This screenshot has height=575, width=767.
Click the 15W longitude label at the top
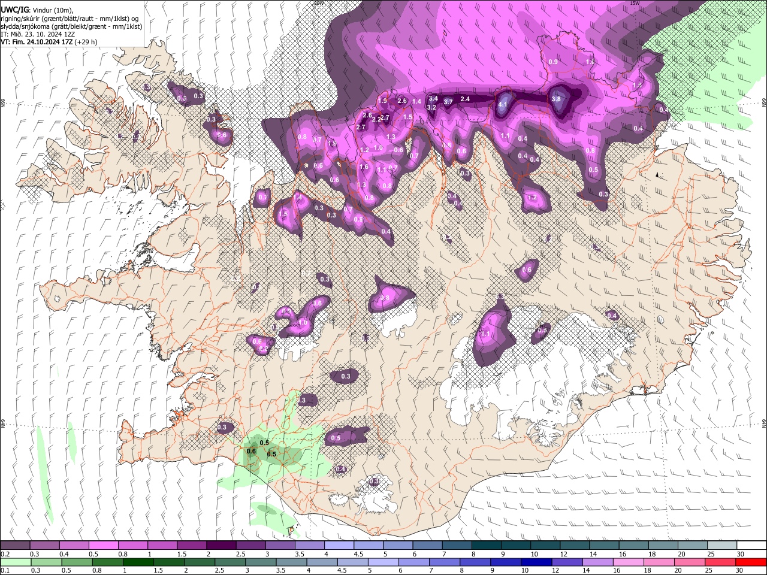click(635, 3)
